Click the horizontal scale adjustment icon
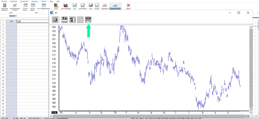This screenshot has height=119, width=259. (72, 20)
